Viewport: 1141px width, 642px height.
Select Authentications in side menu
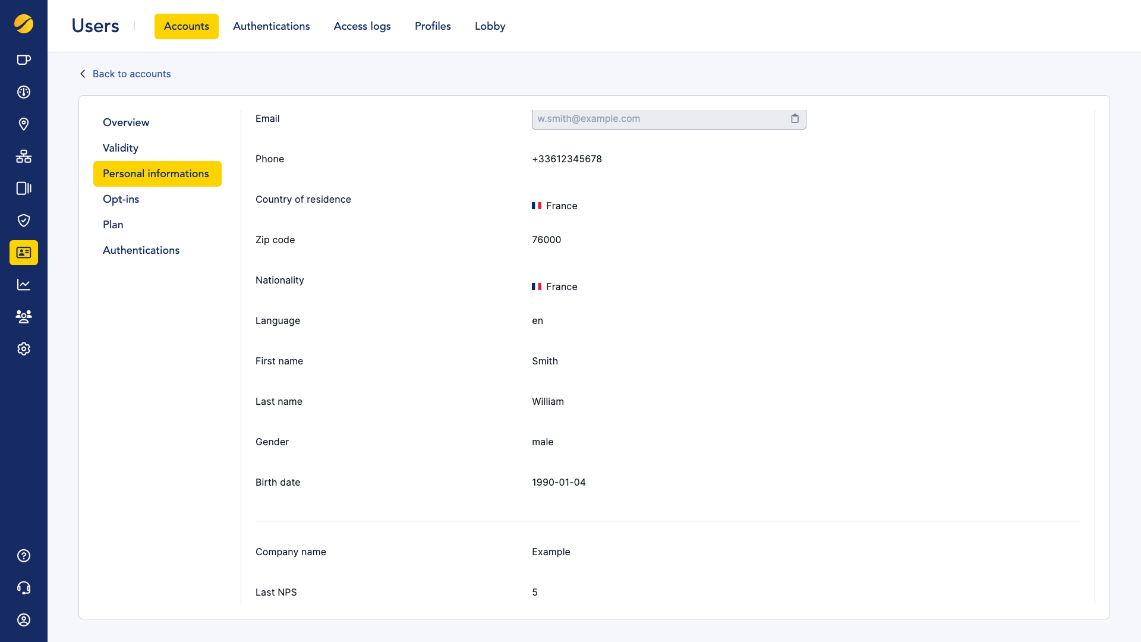pos(141,250)
